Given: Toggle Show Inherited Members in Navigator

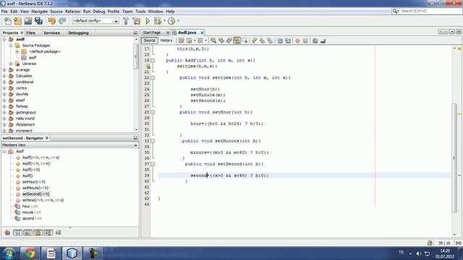Looking at the screenshot, I should (7, 233).
